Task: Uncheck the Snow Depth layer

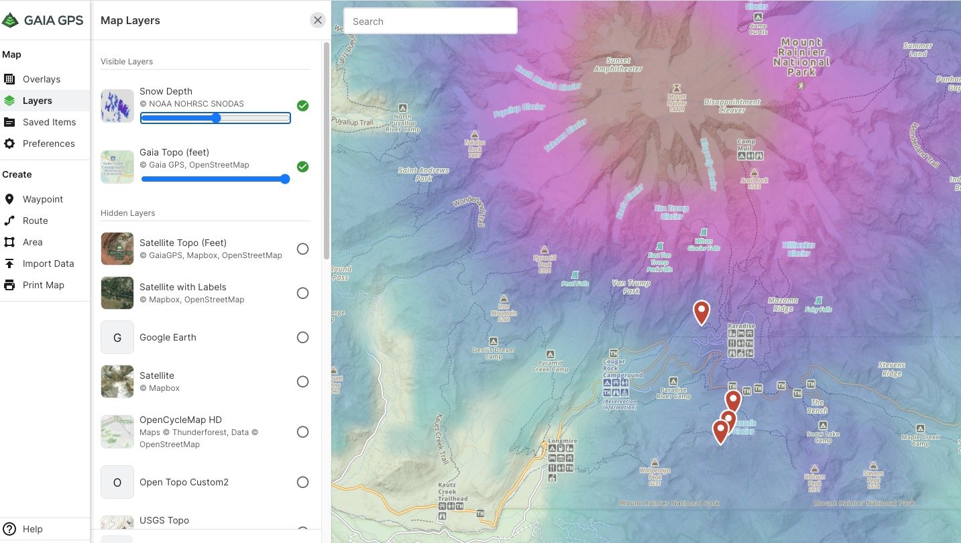Action: point(302,106)
